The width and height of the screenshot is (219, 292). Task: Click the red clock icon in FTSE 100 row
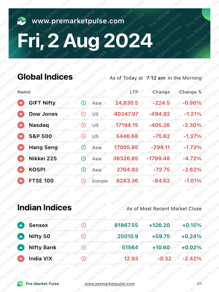pos(84,181)
